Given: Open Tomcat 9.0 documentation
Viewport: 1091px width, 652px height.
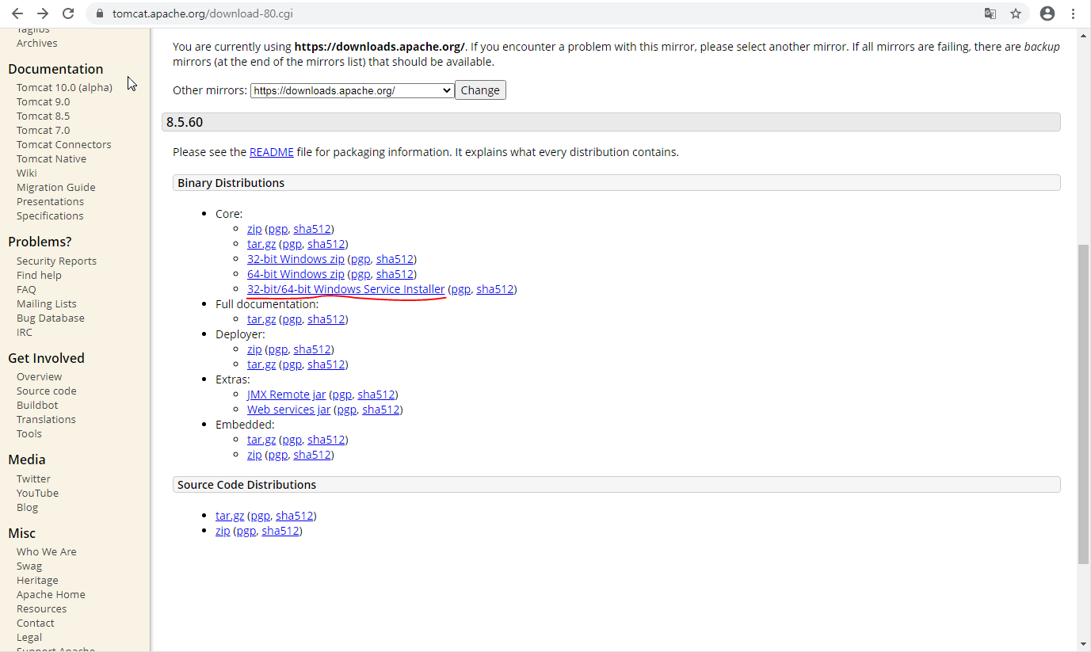Looking at the screenshot, I should pyautogui.click(x=43, y=101).
